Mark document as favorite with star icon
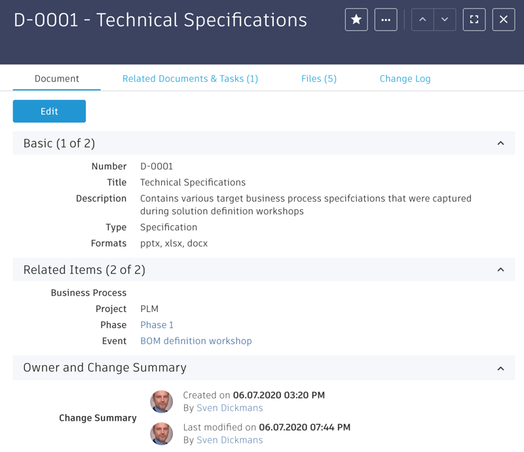 [x=356, y=20]
